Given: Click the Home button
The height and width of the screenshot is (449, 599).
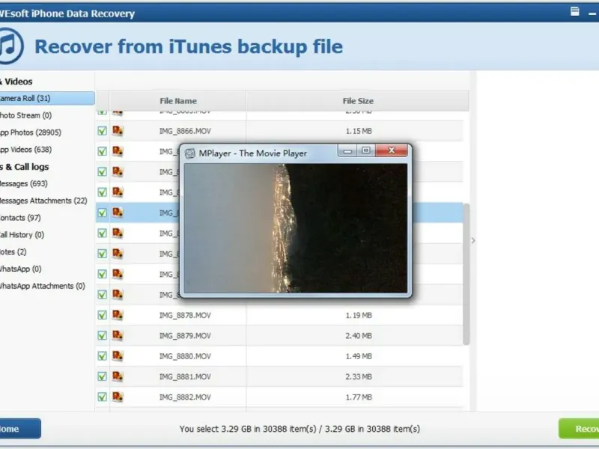Looking at the screenshot, I should (x=20, y=429).
